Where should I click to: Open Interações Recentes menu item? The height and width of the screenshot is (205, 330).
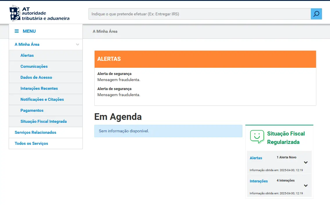click(39, 88)
